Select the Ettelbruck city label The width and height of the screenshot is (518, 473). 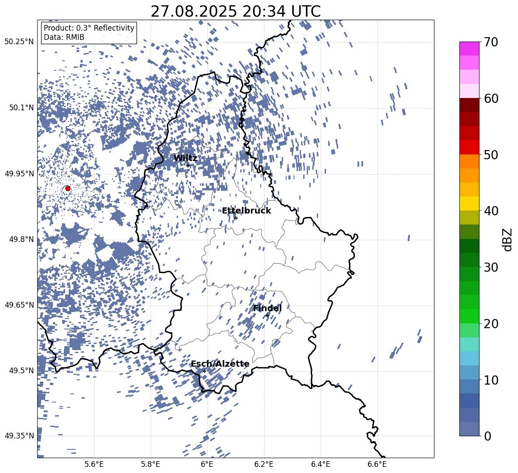pyautogui.click(x=246, y=211)
